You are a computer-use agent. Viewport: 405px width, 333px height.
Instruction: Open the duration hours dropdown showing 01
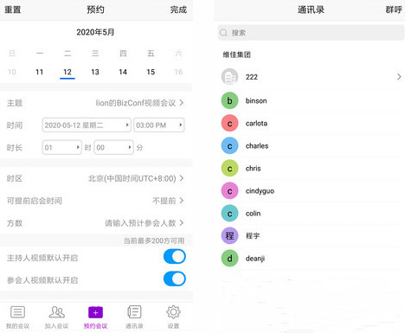click(x=62, y=148)
